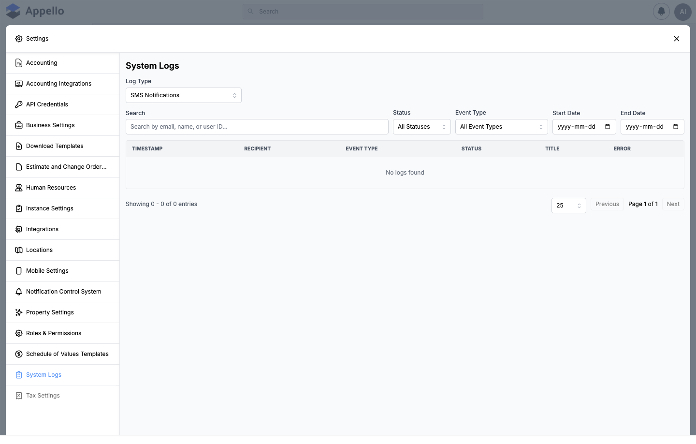Open the AI user avatar menu

coord(682,12)
